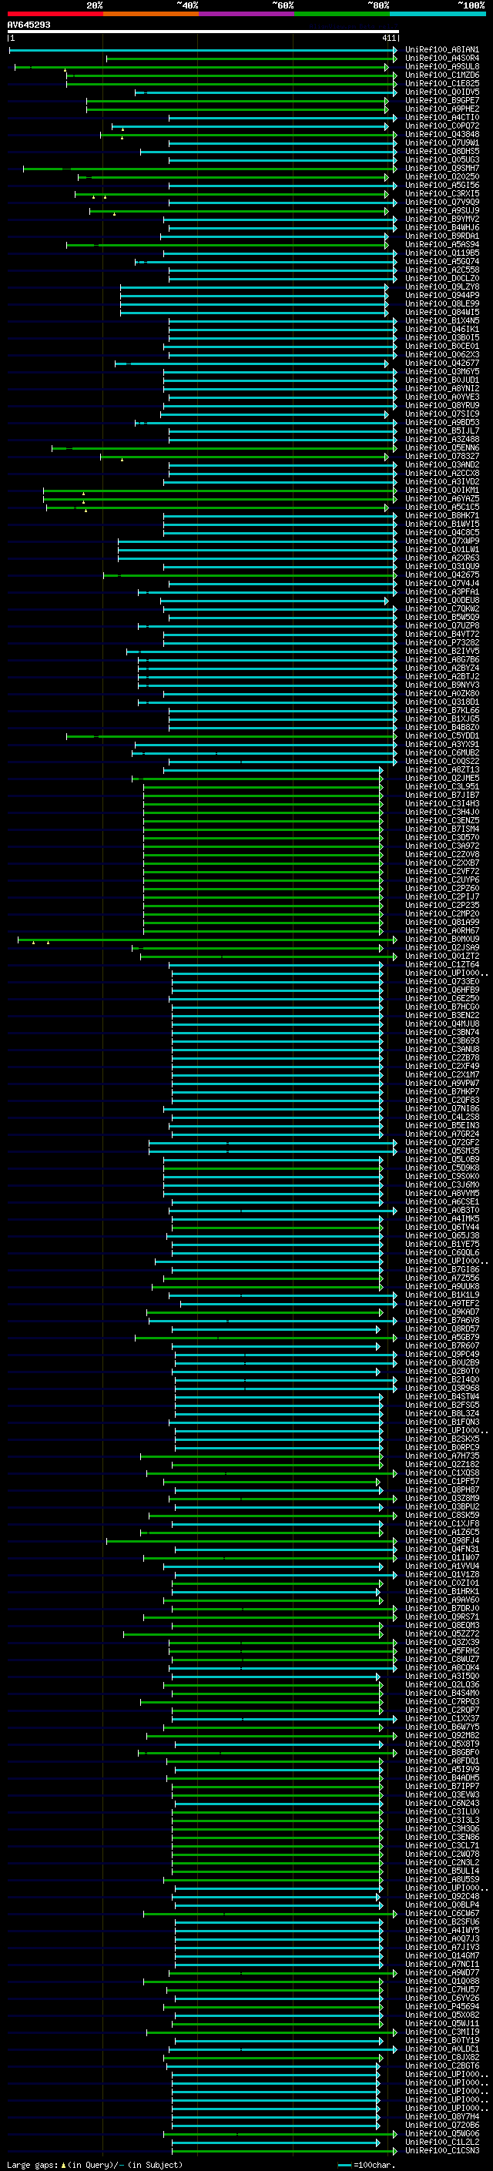This screenshot has height=2171, width=493.
Task: Select hit UniRef100_C1CSN3
Action: coord(442,2150)
